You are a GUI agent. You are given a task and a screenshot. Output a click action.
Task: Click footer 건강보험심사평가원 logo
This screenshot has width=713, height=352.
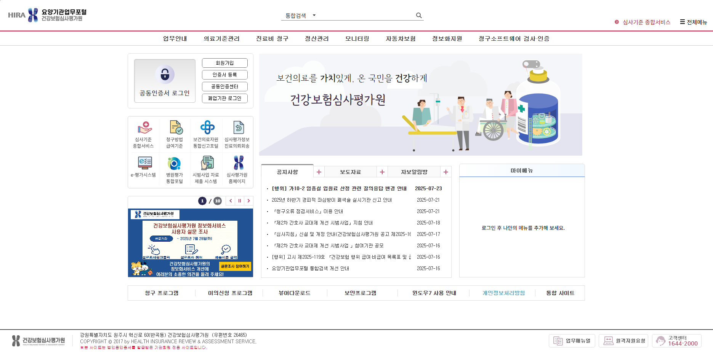click(38, 341)
